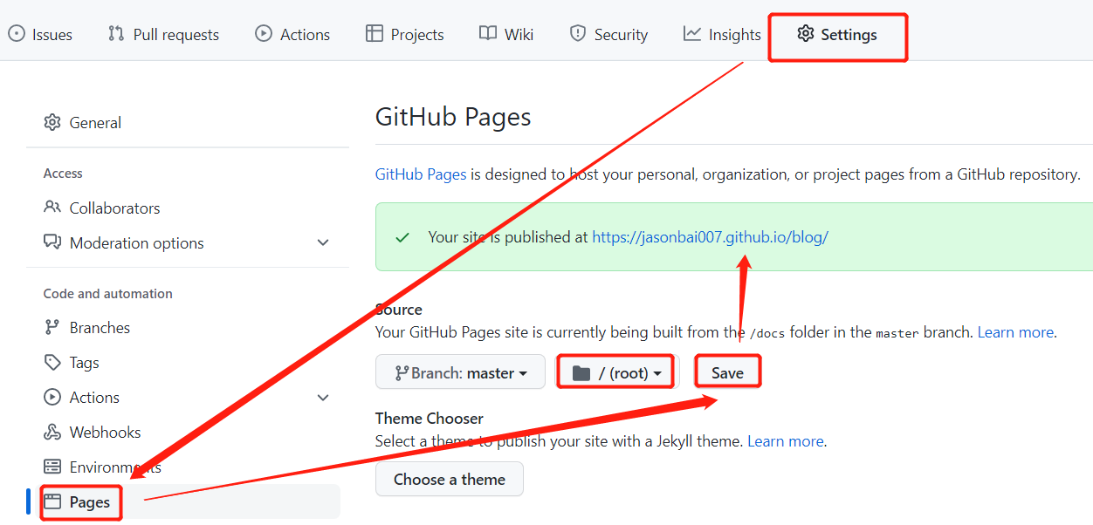Click the Insights graph icon
This screenshot has width=1093, height=525.
tap(692, 34)
